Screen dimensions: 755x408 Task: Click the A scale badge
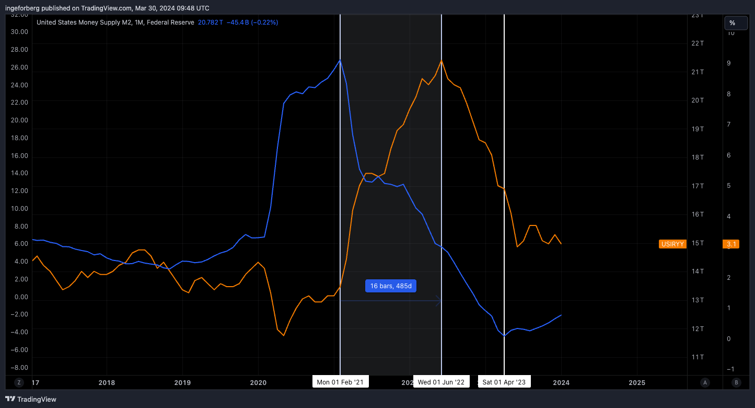[x=705, y=382]
